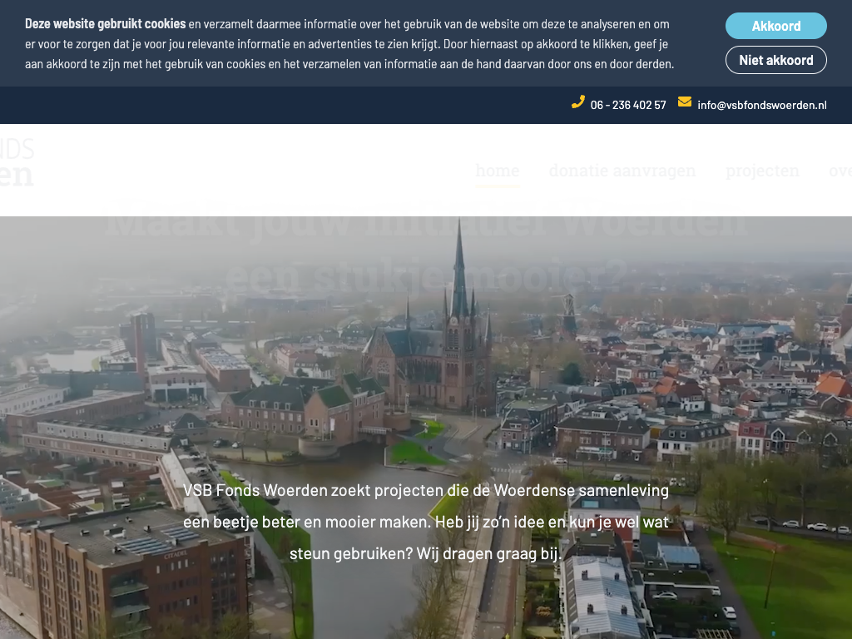The height and width of the screenshot is (639, 852).
Task: Click the 'VSB Fonds Woerden zoekt projecten' paragraph
Action: click(x=425, y=490)
